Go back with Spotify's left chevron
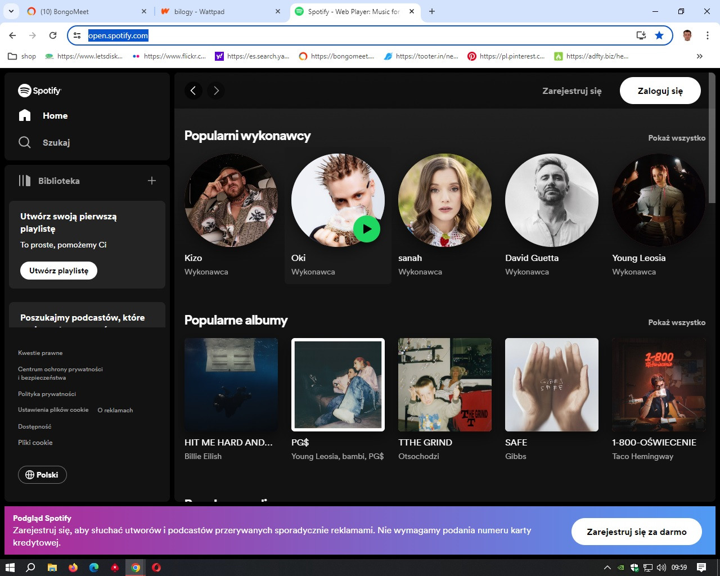Screen dimensions: 720x576 click(193, 91)
